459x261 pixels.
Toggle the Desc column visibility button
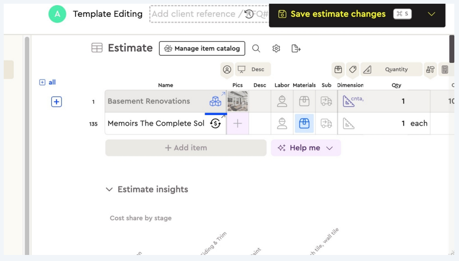[x=253, y=69]
